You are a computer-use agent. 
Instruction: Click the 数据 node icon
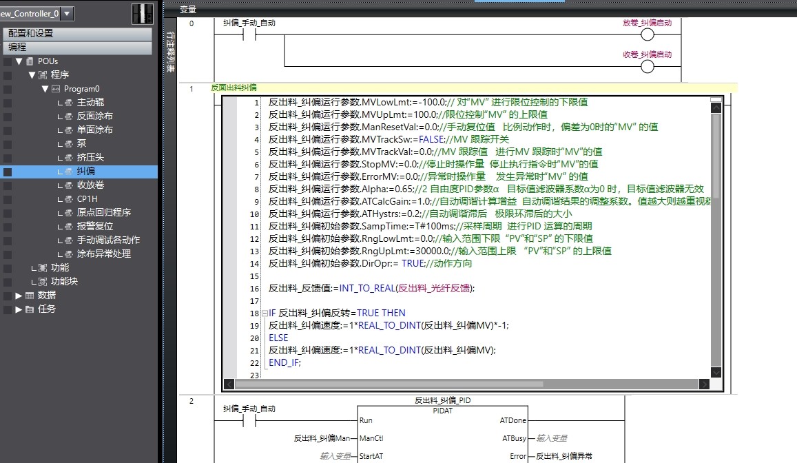(x=30, y=296)
